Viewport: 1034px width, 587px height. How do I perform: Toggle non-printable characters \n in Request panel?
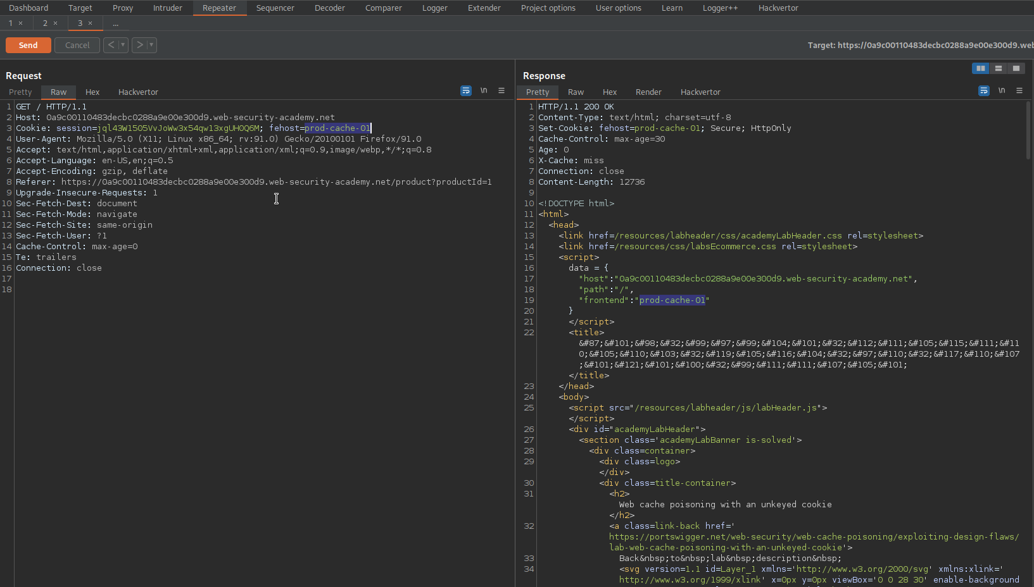tap(484, 90)
